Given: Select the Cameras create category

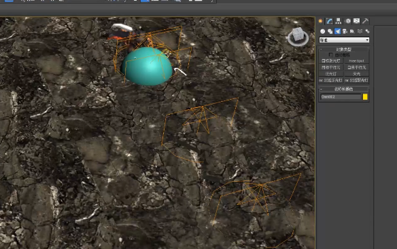Looking at the screenshot, I should 345,31.
